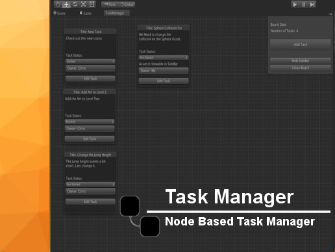The width and height of the screenshot is (335, 252).
Task: Open Task Status dropdown on Sphere Collision Fix
Action: (164, 58)
